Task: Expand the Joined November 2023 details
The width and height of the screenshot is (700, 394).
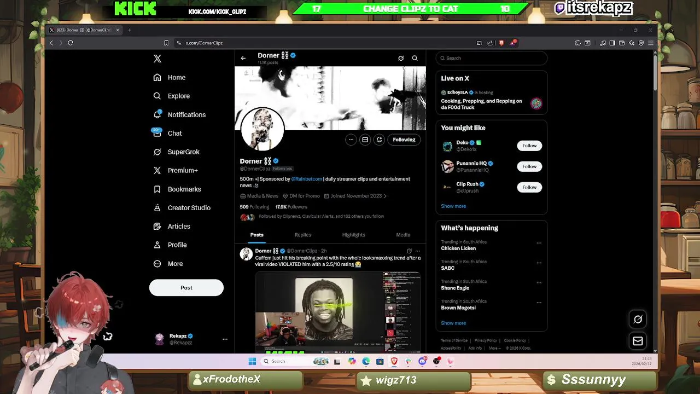Action: click(x=355, y=196)
